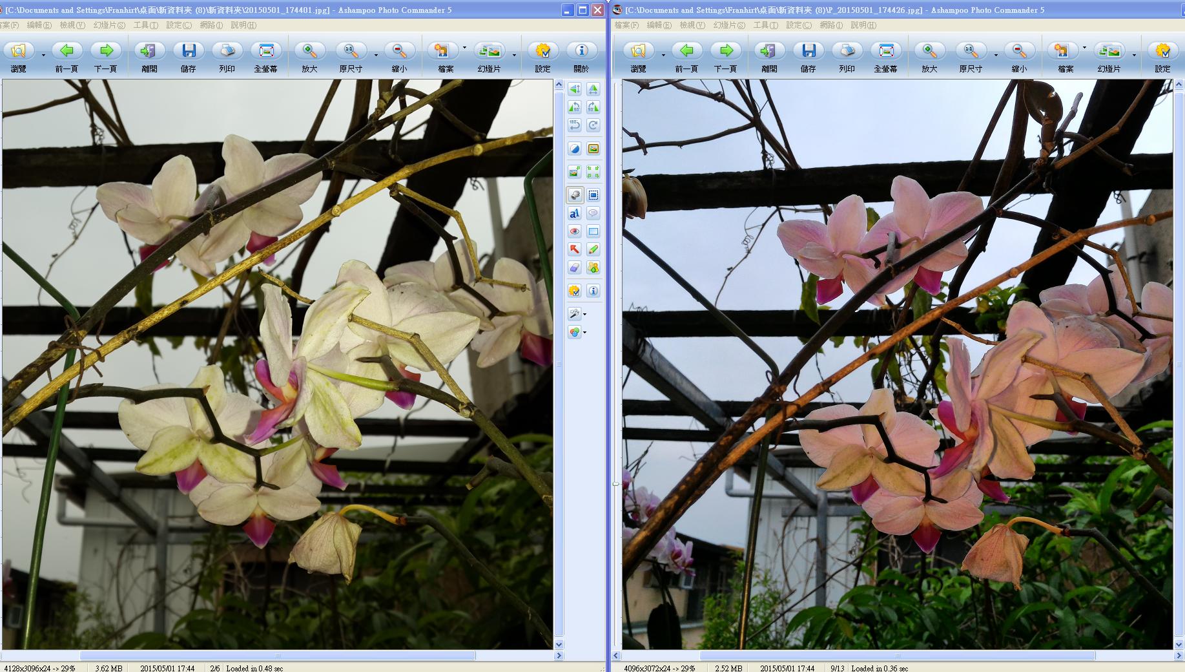Rotate image 180° in side toolbar
The width and height of the screenshot is (1185, 672).
[x=574, y=125]
